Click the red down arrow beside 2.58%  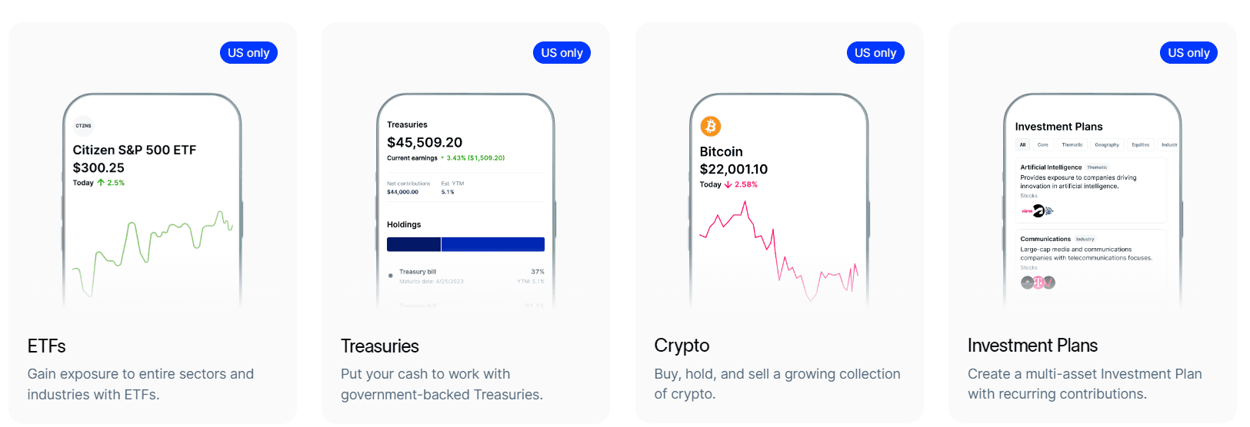728,184
